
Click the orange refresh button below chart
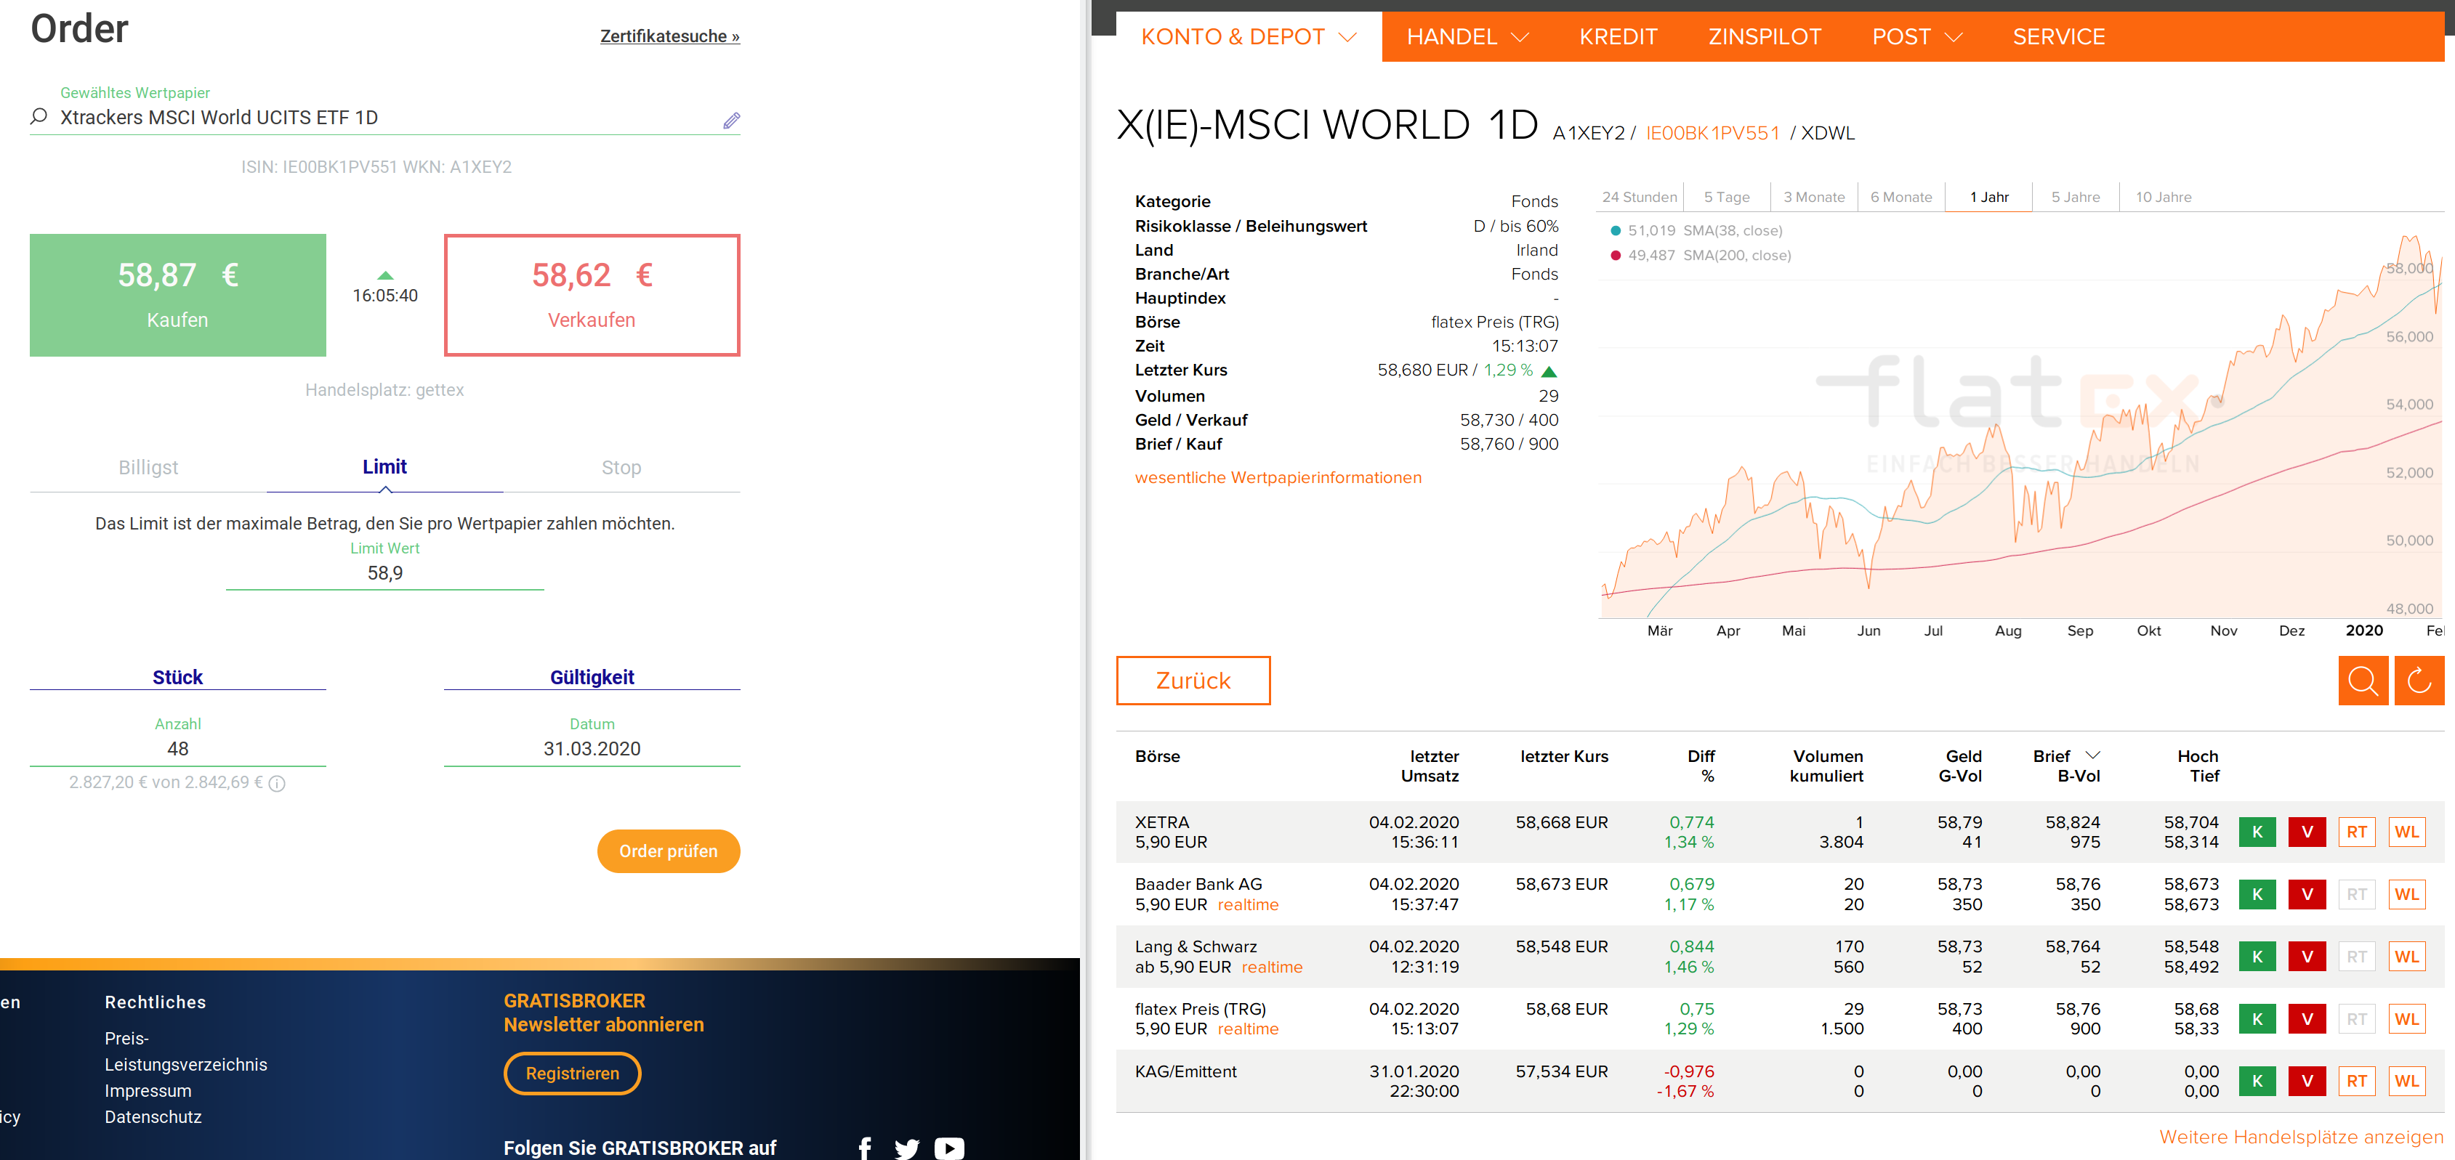[2418, 680]
